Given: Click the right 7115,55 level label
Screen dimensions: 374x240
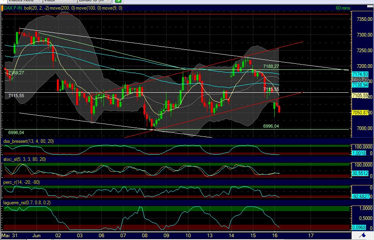Looking at the screenshot, I should click(271, 89).
